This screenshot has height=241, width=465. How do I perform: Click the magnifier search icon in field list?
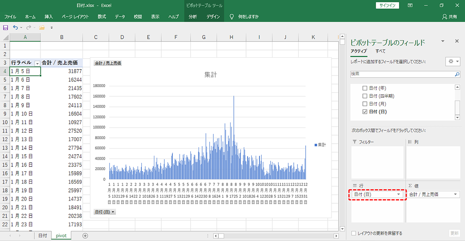point(457,74)
